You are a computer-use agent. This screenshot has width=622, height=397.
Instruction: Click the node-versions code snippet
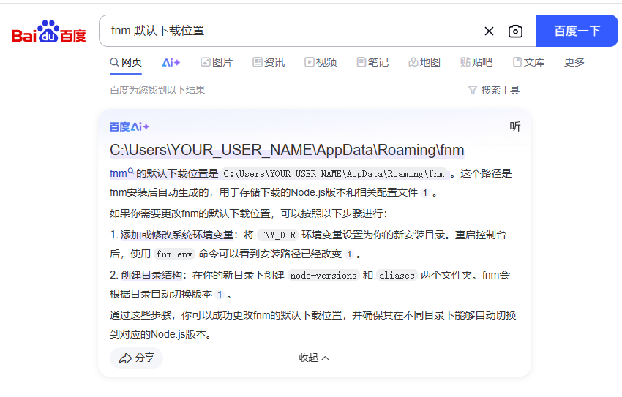click(x=323, y=276)
